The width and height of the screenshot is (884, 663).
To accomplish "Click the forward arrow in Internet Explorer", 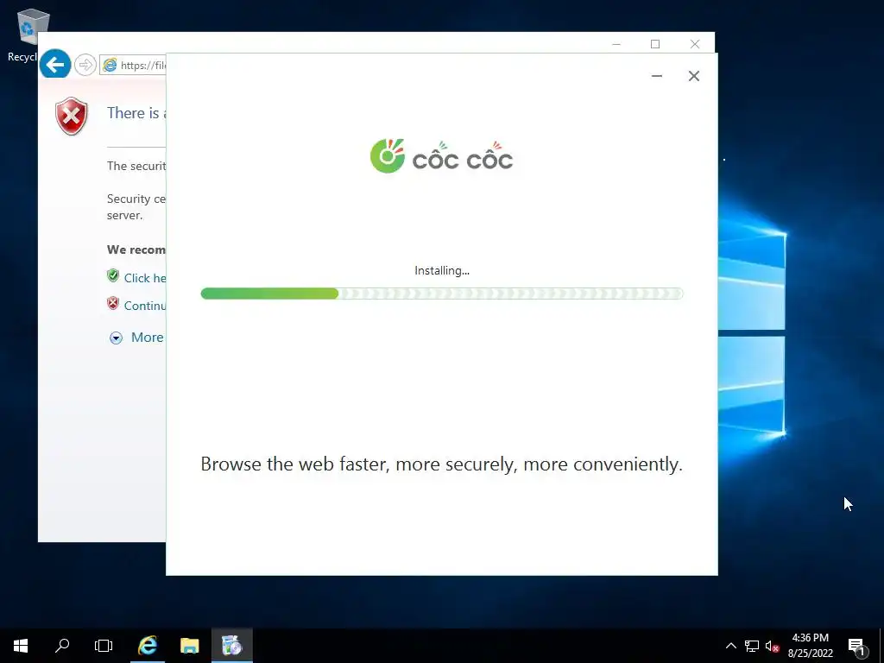I will 85,65.
